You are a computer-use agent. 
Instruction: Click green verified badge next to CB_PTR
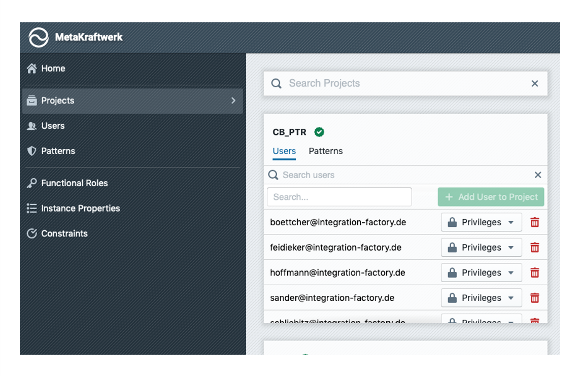[319, 132]
